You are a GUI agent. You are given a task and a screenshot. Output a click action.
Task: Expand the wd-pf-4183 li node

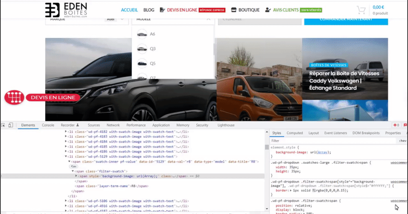[66, 137]
